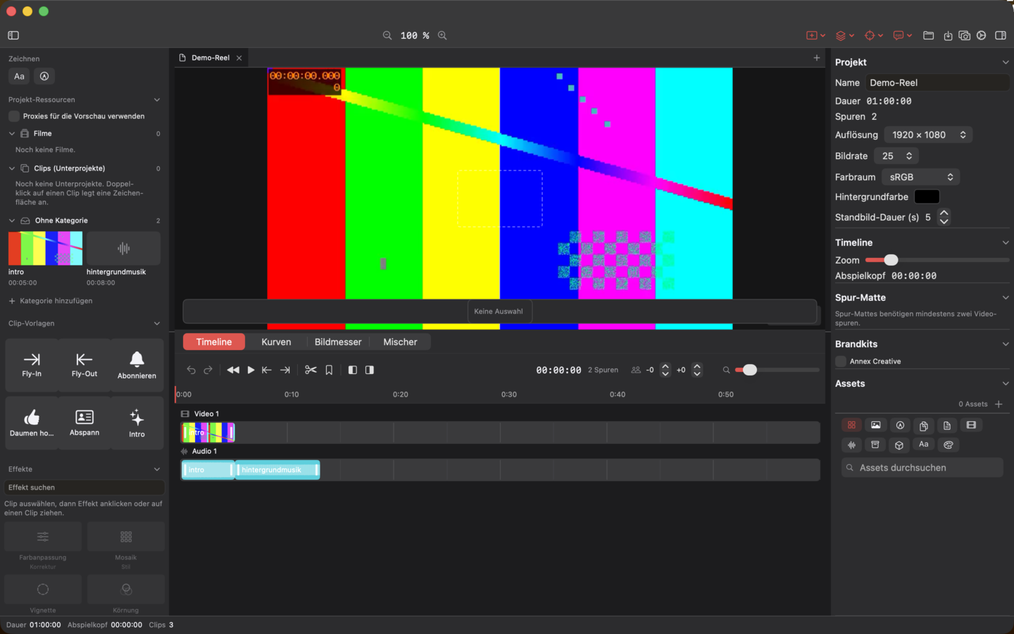Click the rewind playback button

233,370
